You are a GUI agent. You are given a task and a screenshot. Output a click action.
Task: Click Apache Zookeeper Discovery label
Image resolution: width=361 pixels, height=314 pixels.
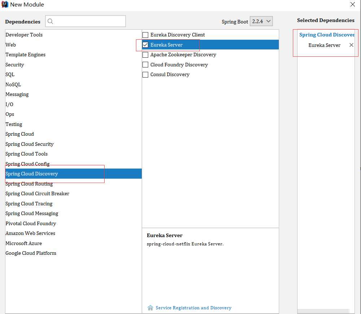pyautogui.click(x=183, y=54)
